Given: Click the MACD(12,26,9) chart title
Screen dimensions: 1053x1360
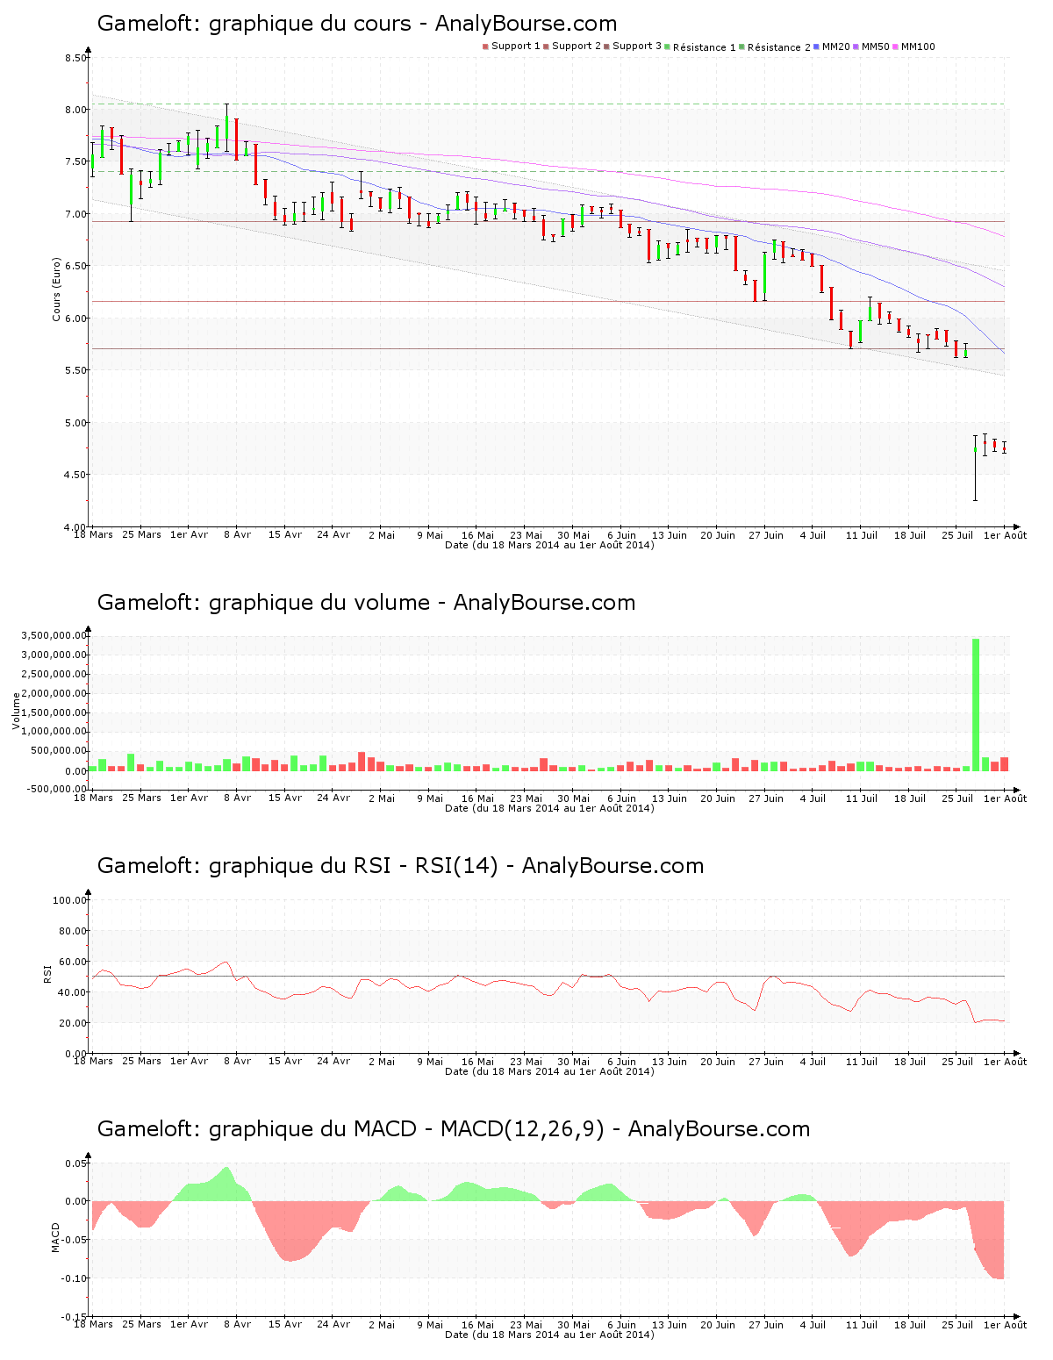Looking at the screenshot, I should pos(454,1129).
